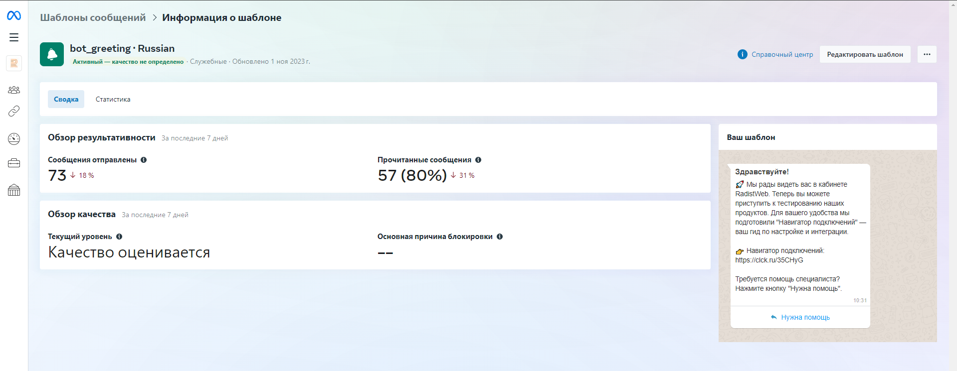Open the people/users sidebar icon
Screen dimensions: 957x371
tap(14, 90)
